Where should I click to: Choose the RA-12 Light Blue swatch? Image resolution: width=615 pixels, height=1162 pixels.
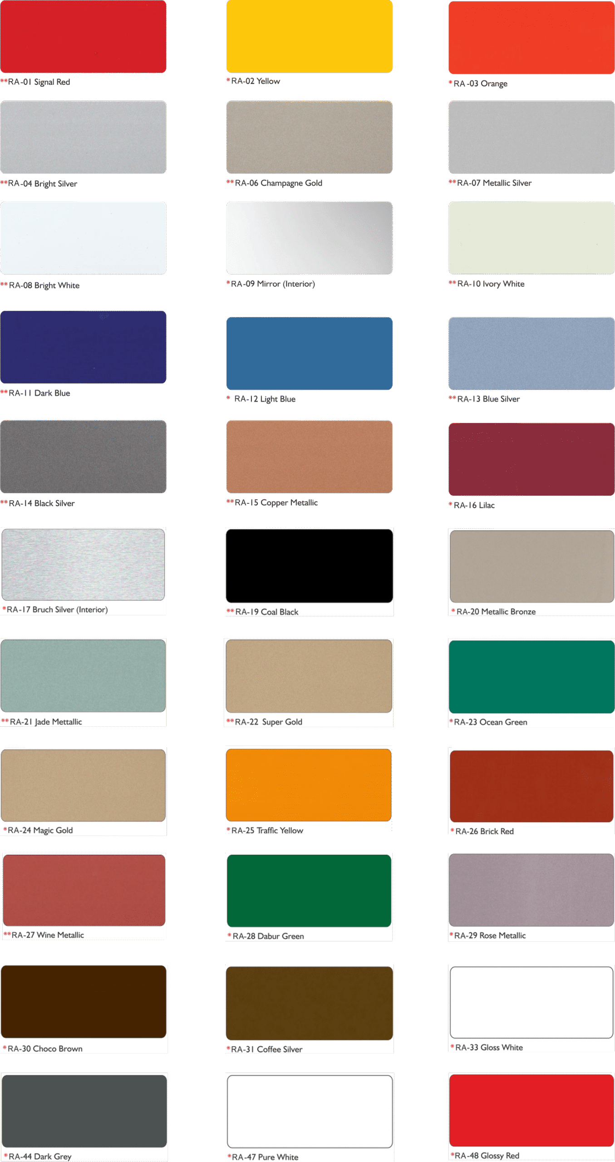point(309,353)
